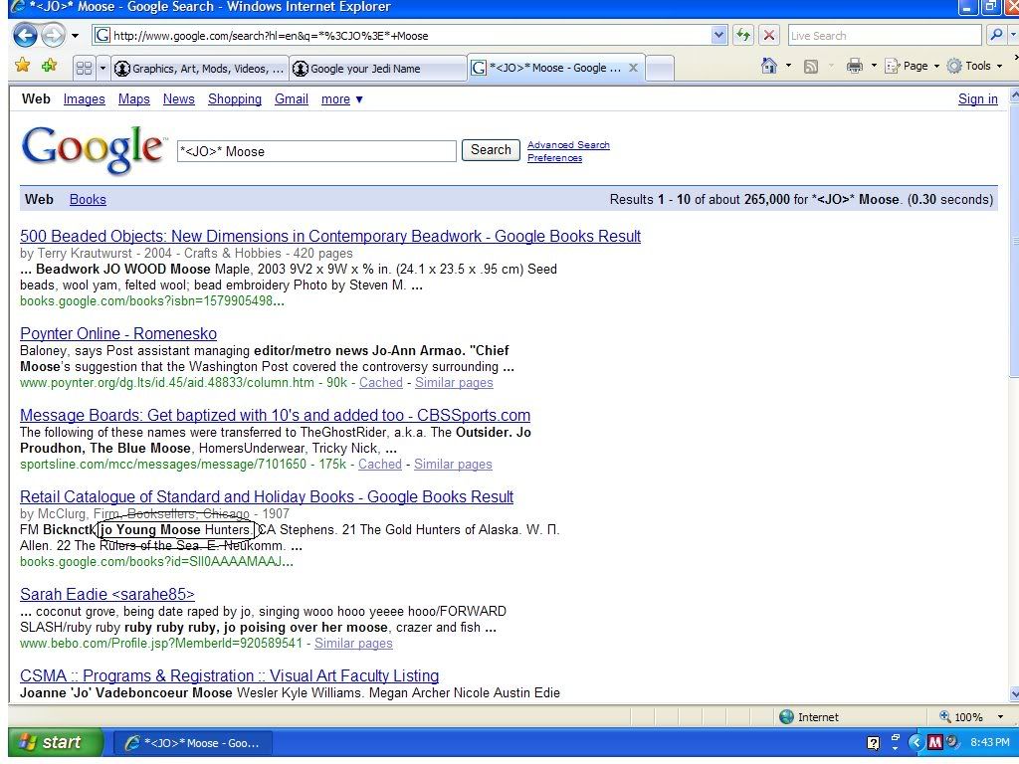Click the Live Search magnifier icon
Viewport: 1019px width, 764px height.
995,35
